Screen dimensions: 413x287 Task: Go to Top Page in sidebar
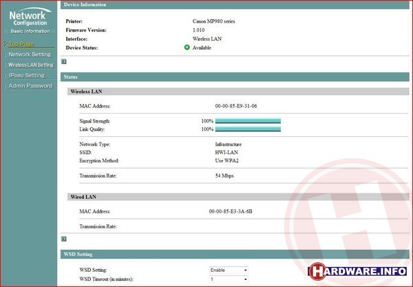coord(22,44)
